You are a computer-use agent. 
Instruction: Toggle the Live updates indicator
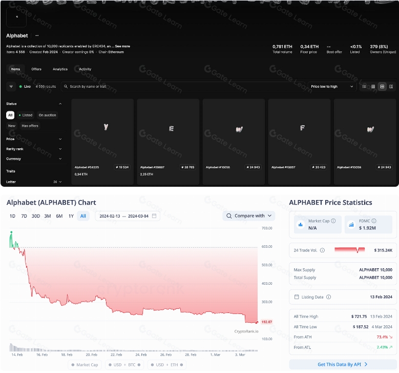pyautogui.click(x=25, y=87)
